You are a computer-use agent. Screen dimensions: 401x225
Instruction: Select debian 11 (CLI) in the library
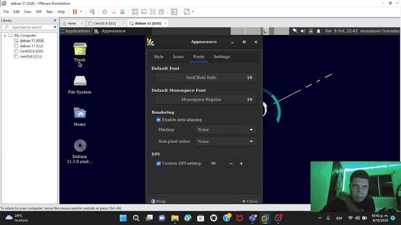coord(31,46)
